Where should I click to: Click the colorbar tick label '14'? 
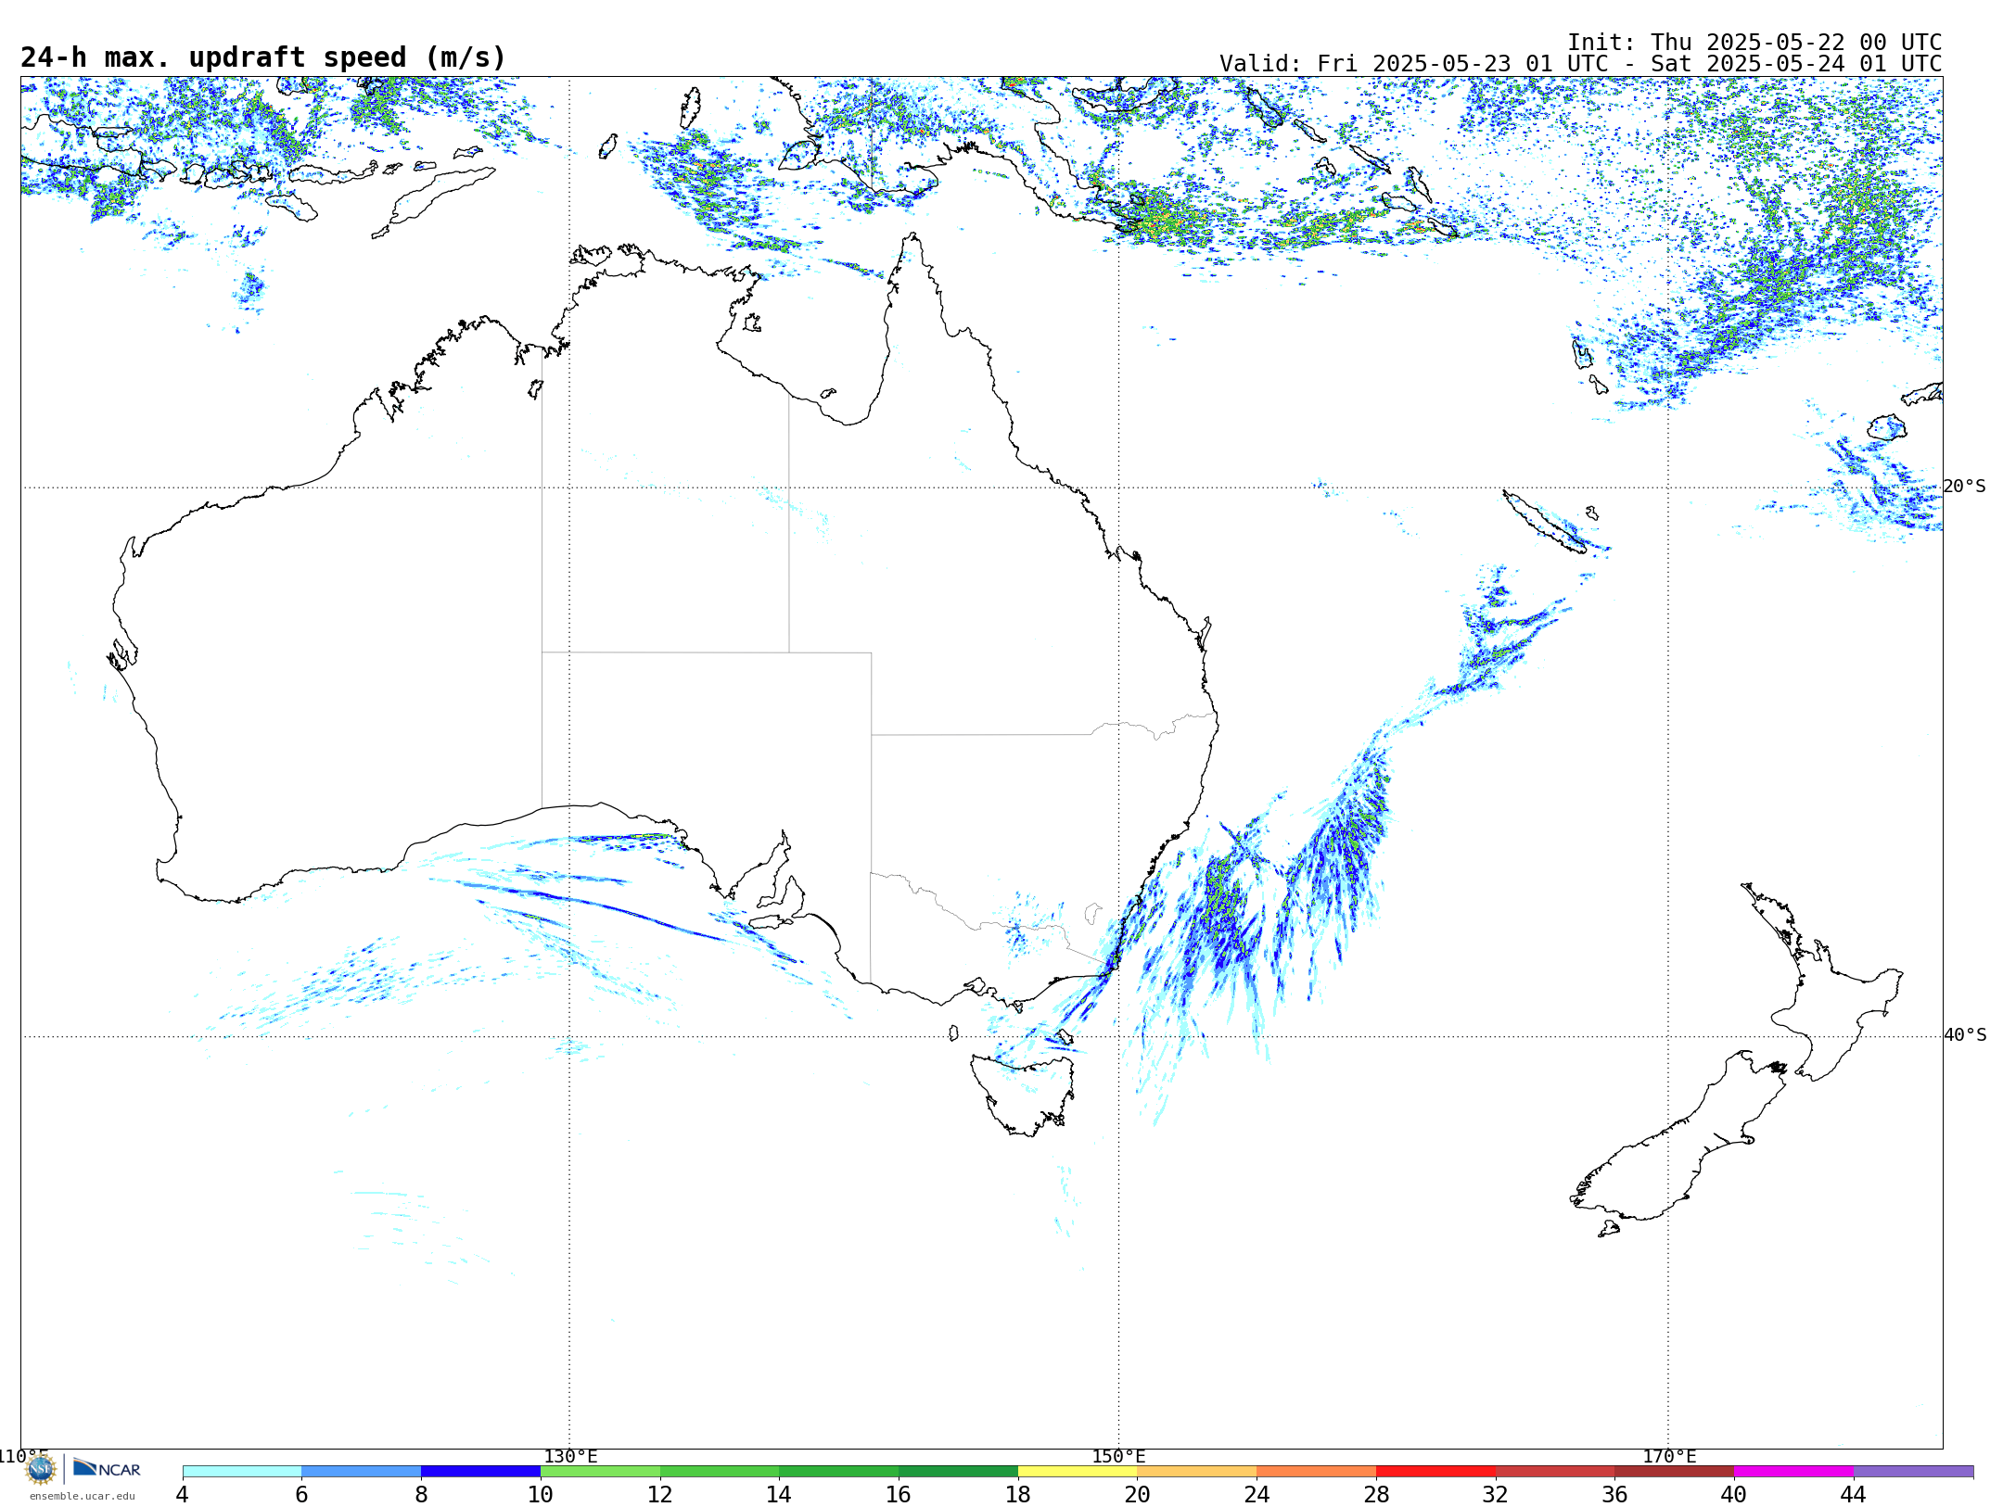(779, 1495)
